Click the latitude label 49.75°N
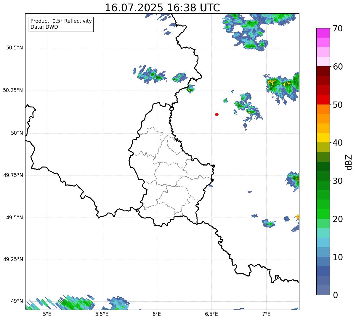 (13, 175)
